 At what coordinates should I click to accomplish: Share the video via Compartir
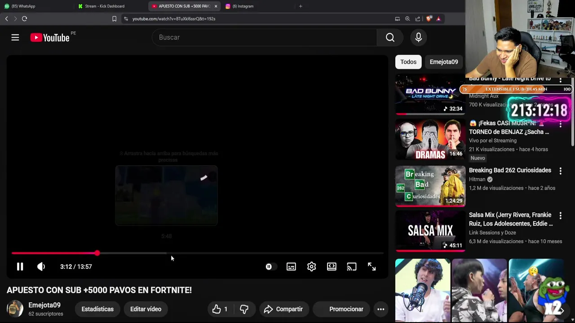pos(283,309)
